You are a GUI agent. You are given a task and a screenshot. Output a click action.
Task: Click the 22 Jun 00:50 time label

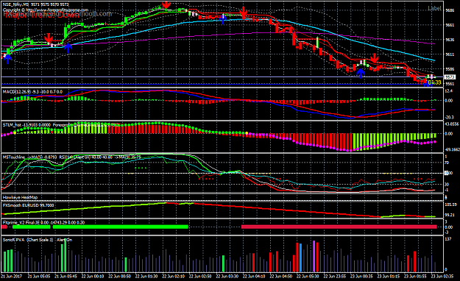[x=119, y=277]
